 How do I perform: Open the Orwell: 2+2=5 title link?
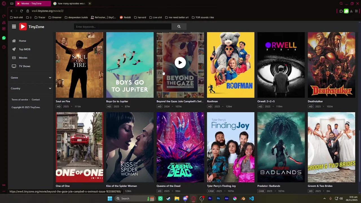(x=266, y=101)
